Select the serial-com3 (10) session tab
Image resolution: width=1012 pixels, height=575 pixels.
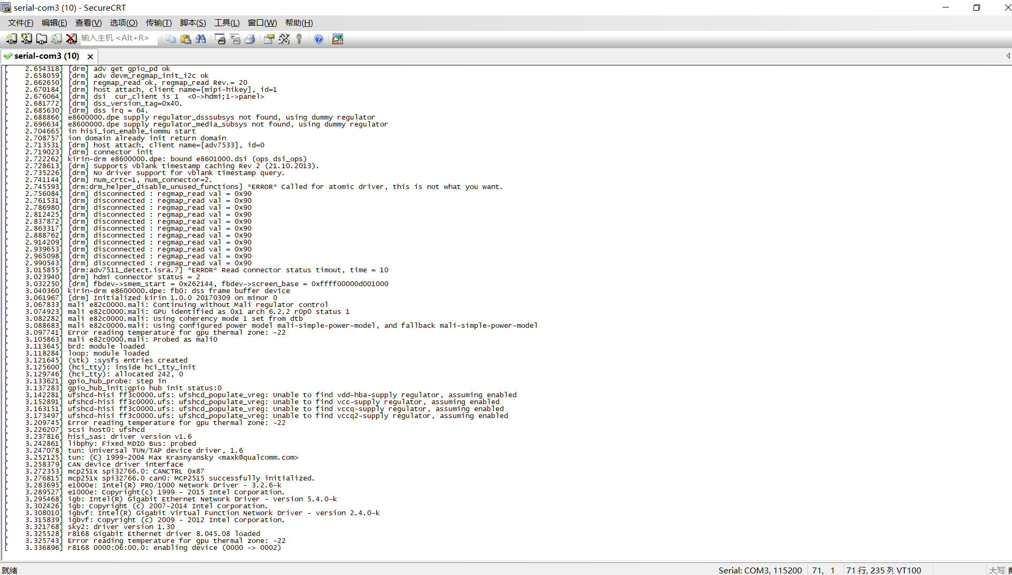46,56
